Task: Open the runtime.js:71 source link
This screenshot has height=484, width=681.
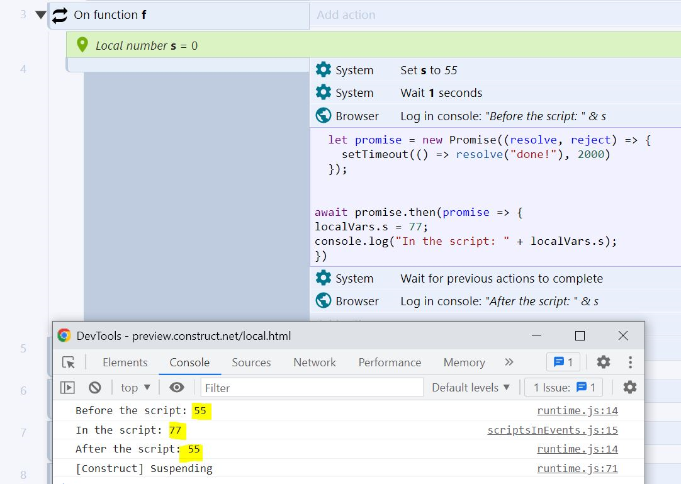Action: coord(577,468)
